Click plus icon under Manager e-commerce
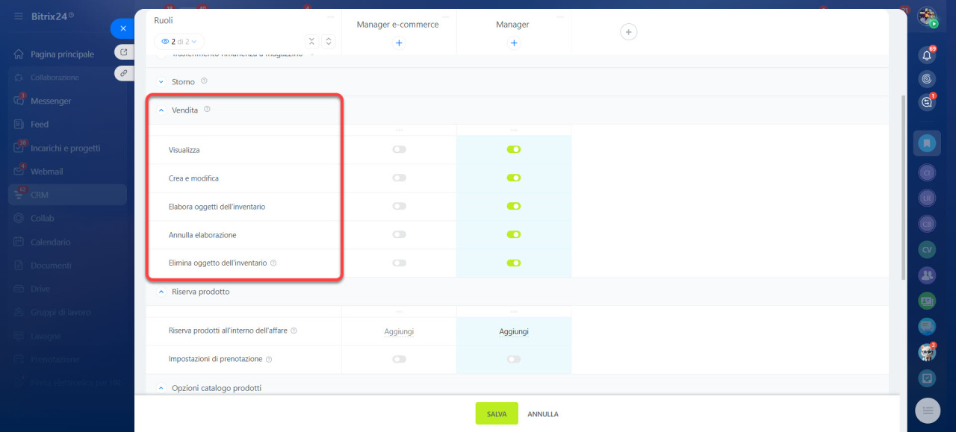Image resolution: width=956 pixels, height=432 pixels. point(399,43)
